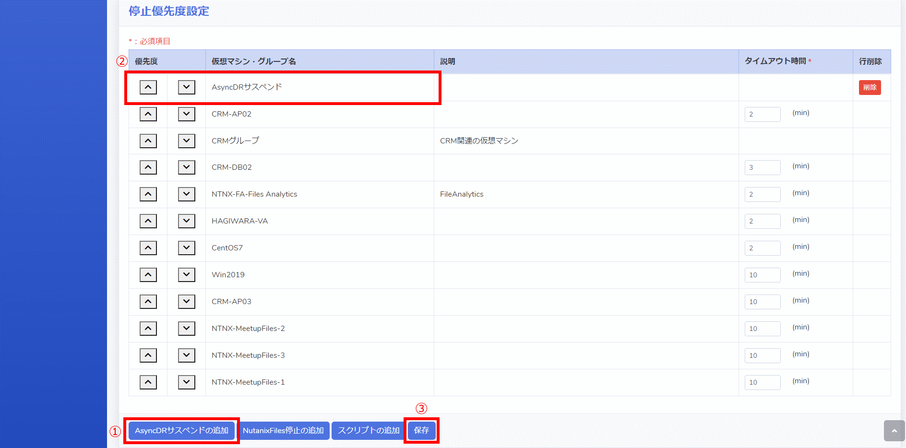The width and height of the screenshot is (906, 448).
Task: Edit timeout field for NTNX-MeetupFiles-1
Action: [763, 382]
